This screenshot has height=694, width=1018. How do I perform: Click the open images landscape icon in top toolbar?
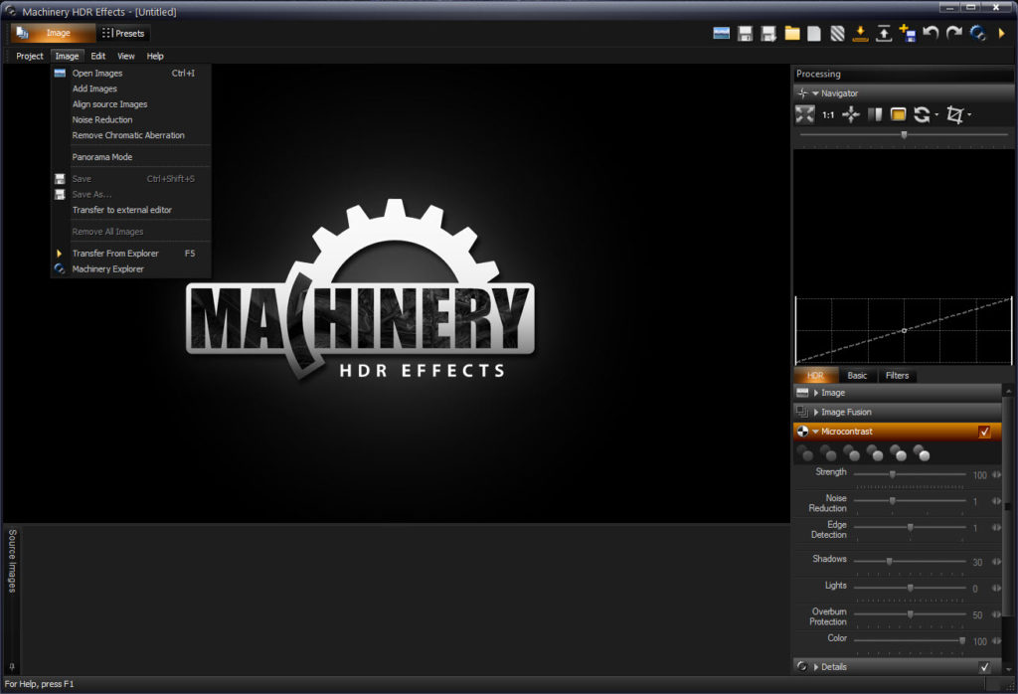pyautogui.click(x=722, y=33)
